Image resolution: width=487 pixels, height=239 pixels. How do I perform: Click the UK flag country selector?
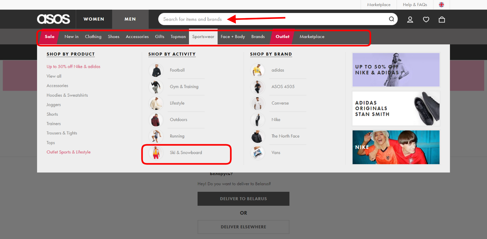pyautogui.click(x=441, y=5)
